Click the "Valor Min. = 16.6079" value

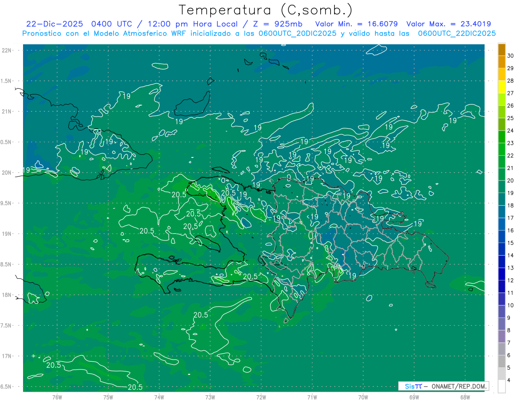pyautogui.click(x=356, y=24)
